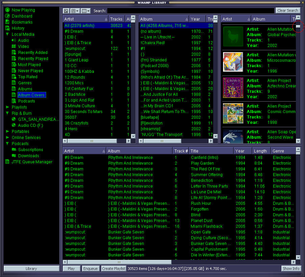Click the Bookmarks book icon
Screen dimensions: 305x277
7,22
